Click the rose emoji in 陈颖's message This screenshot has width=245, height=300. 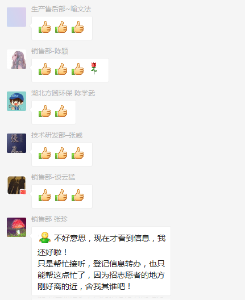[94, 68]
